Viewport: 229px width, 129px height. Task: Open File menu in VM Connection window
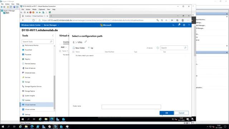point(23,9)
